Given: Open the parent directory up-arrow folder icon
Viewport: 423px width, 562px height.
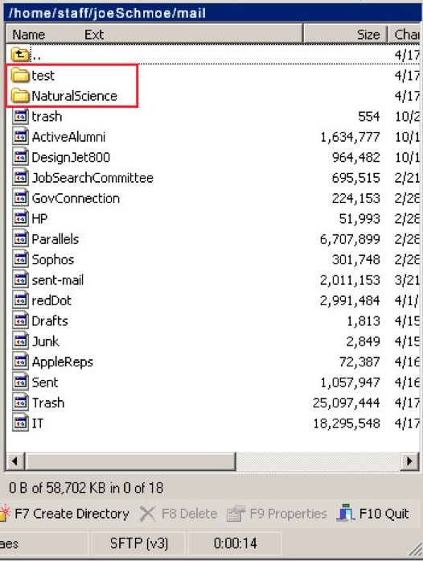Looking at the screenshot, I should pyautogui.click(x=19, y=55).
